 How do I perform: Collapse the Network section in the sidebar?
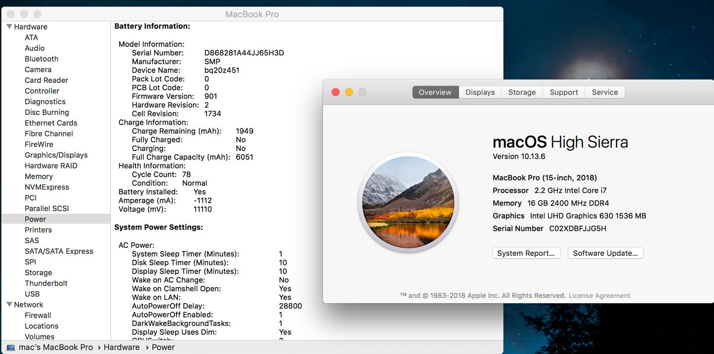coord(8,304)
